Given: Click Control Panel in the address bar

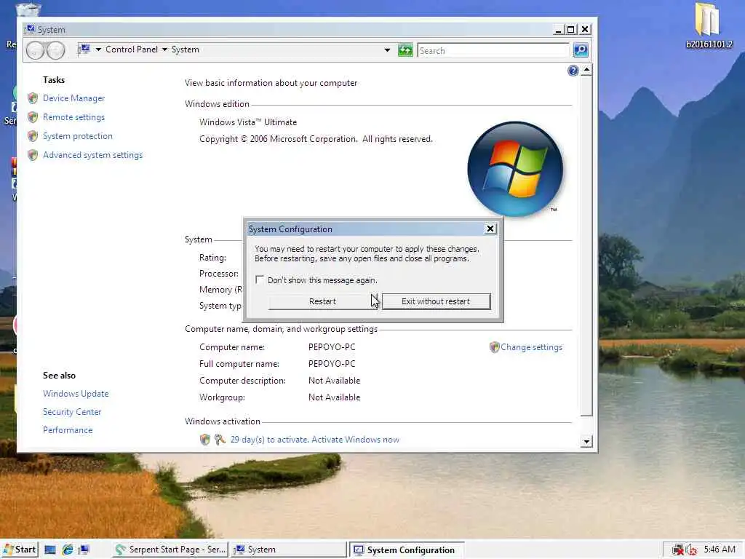Looking at the screenshot, I should tap(132, 49).
